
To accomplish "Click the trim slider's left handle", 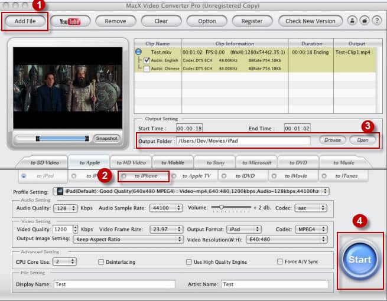I will tap(38, 139).
